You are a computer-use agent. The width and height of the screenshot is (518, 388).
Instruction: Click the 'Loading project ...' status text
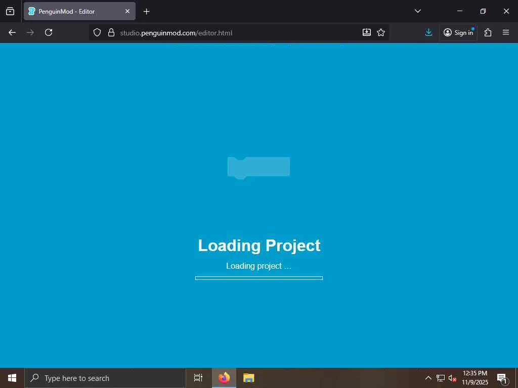[258, 266]
